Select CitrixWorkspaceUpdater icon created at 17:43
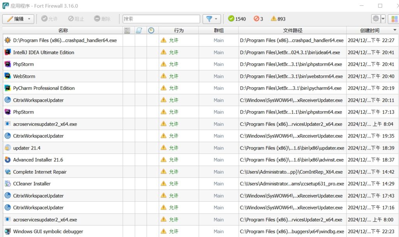Image resolution: width=399 pixels, height=237 pixels. pyautogui.click(x=8, y=196)
